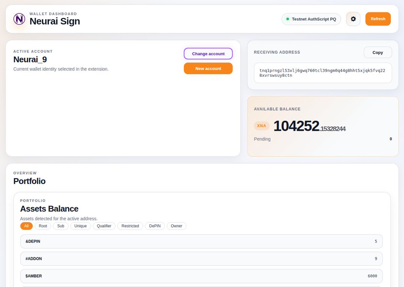Click the Portfolio heading
404x287 pixels.
(29, 181)
